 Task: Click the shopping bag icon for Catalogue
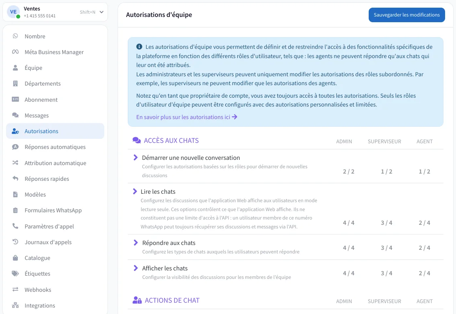point(15,257)
